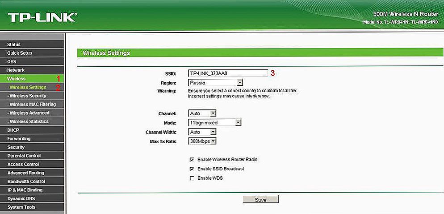Click the Save button
Screen dimensions: 444x214
[x=260, y=200]
